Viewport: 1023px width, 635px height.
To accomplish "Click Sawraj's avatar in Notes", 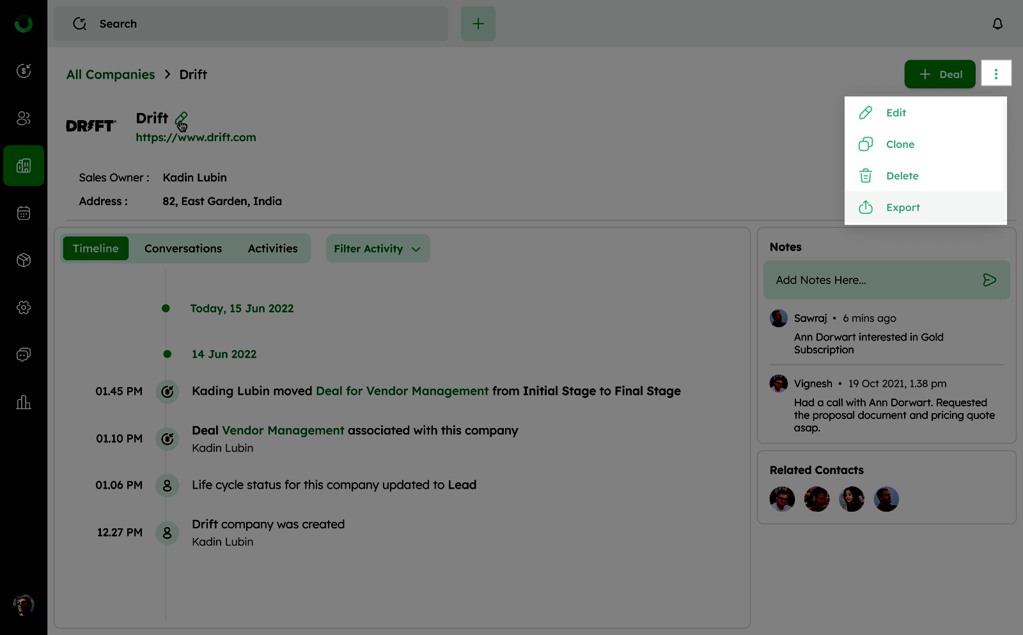I will tap(779, 318).
